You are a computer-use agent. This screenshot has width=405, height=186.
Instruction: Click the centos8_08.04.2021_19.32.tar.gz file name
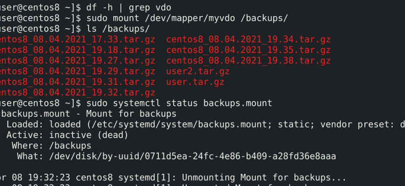(x=77, y=93)
